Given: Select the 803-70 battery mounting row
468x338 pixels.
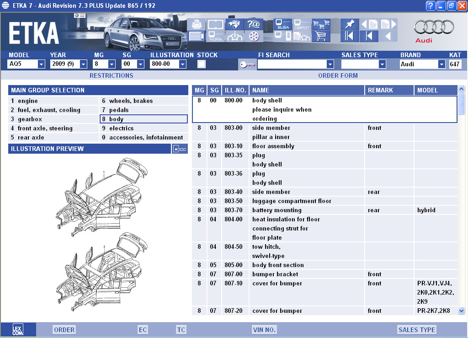Looking at the screenshot, I should pyautogui.click(x=325, y=210).
